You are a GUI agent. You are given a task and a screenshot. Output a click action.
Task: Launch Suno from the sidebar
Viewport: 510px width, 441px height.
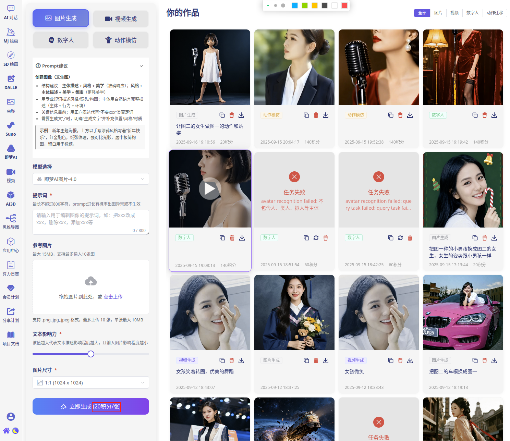(11, 129)
